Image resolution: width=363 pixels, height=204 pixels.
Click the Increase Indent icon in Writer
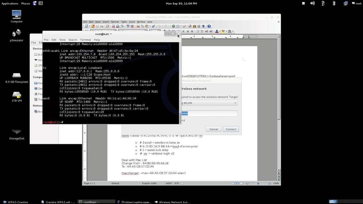pos(211,31)
